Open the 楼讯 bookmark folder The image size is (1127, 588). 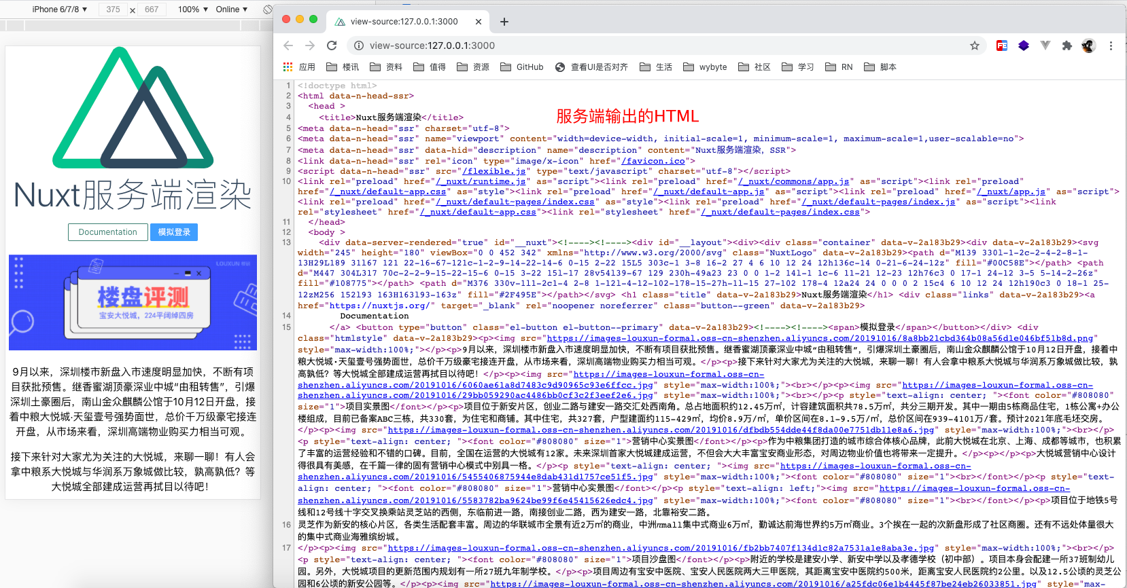pyautogui.click(x=343, y=67)
